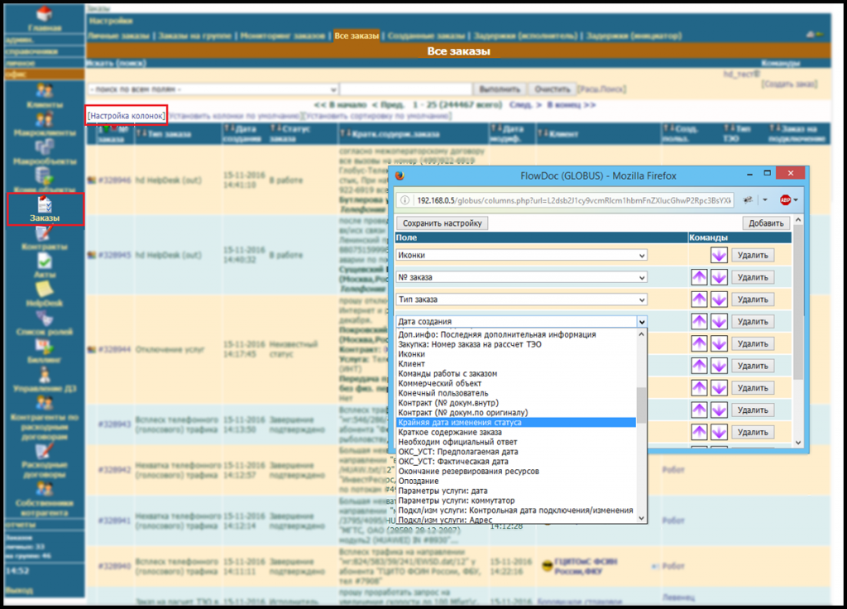
Task: Switch to the Все заказы tab
Action: click(357, 36)
